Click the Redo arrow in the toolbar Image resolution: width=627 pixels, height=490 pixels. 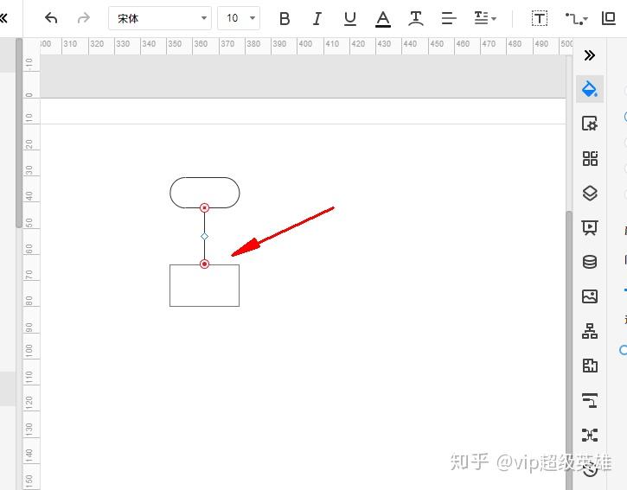(84, 18)
